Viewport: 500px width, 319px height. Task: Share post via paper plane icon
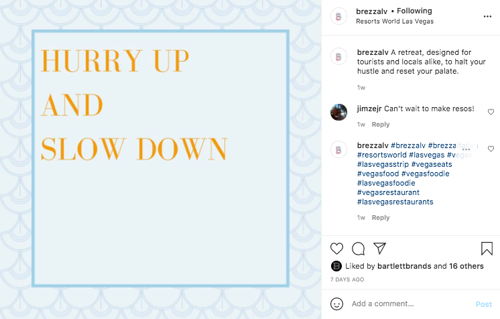379,249
